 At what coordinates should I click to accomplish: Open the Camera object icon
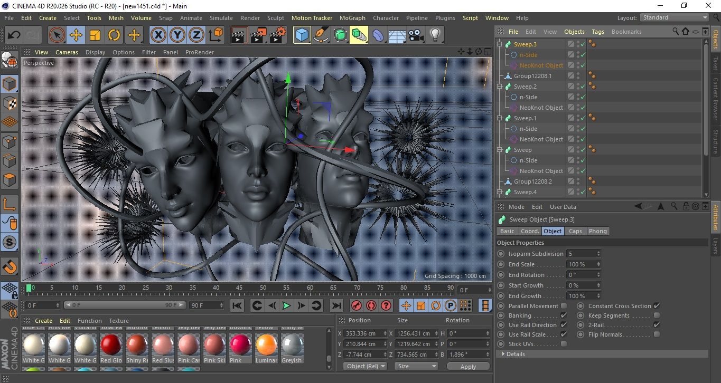coord(416,35)
